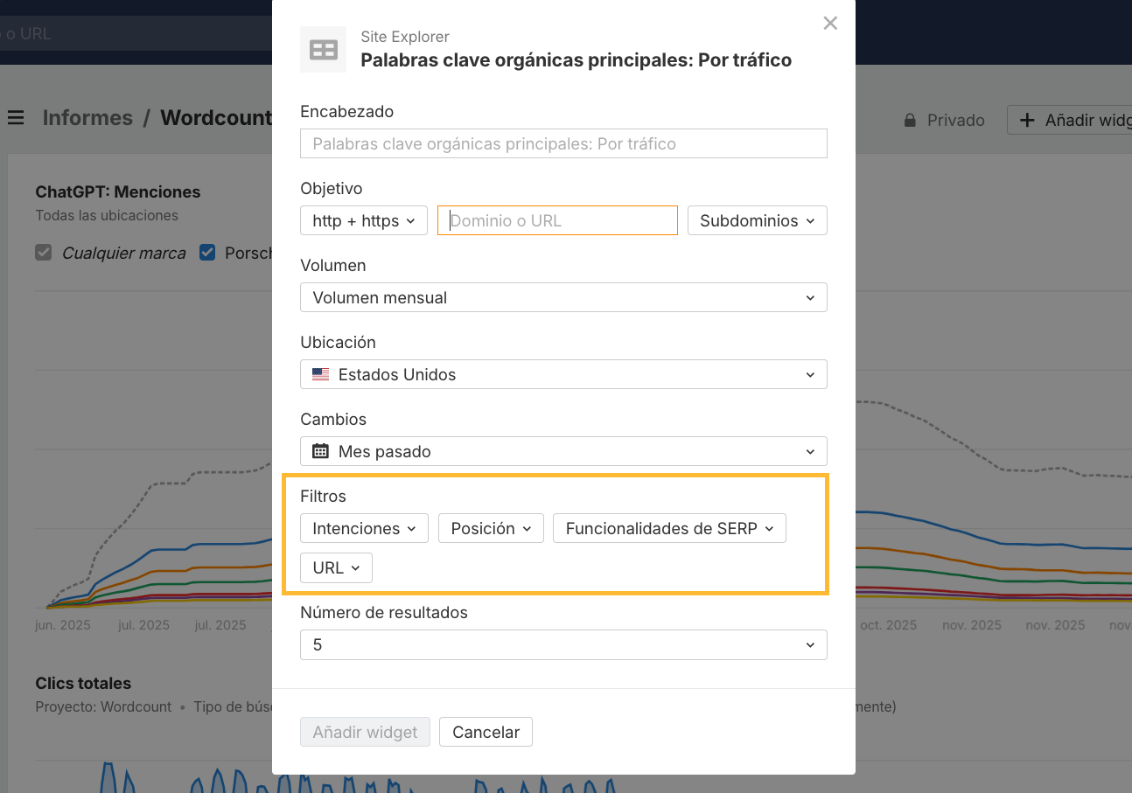
Task: Open the Subdominios dropdown
Action: click(x=757, y=220)
